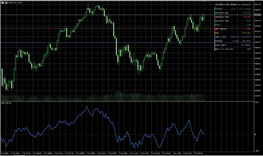The image size is (263, 156).
Task: Click the 1 Oct 08:30 time label
Action: coord(91,153)
